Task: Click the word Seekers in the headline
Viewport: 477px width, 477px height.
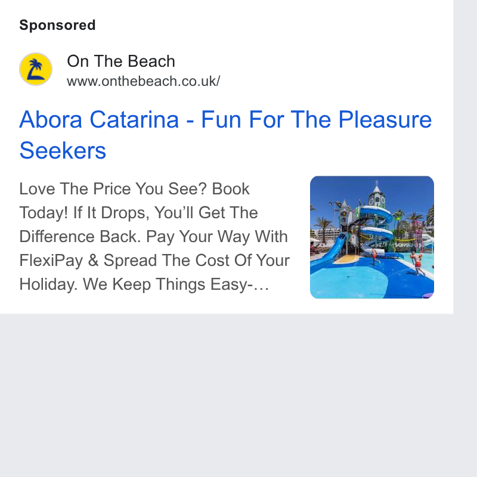Action: coord(63,150)
